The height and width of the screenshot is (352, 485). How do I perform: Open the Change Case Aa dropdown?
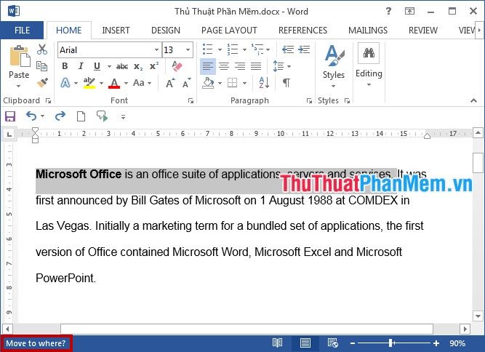pyautogui.click(x=142, y=83)
